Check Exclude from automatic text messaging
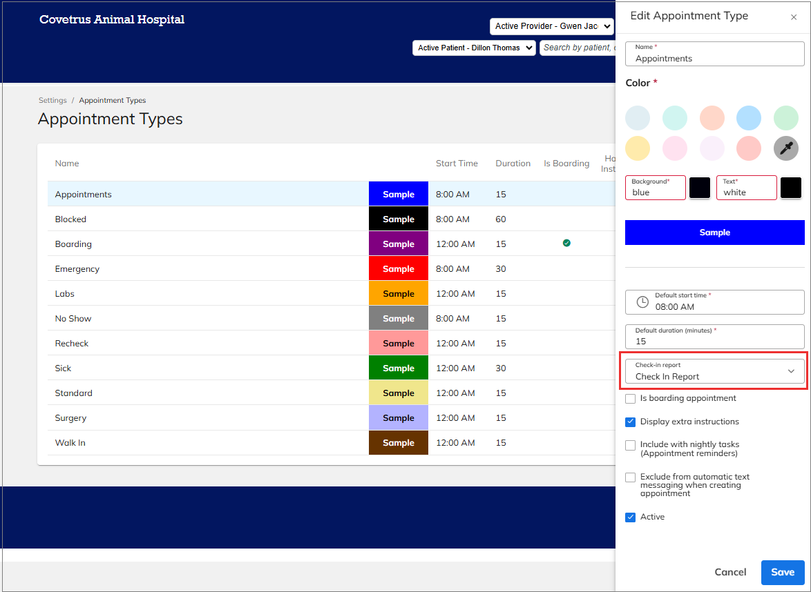The image size is (811, 592). (630, 477)
